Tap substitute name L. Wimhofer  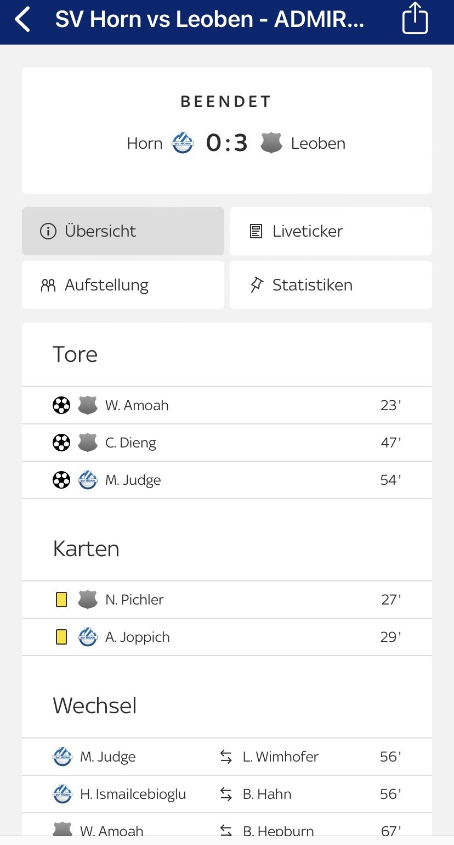280,757
